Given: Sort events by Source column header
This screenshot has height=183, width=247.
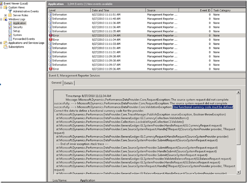Looking at the screenshot, I should tap(162, 10).
